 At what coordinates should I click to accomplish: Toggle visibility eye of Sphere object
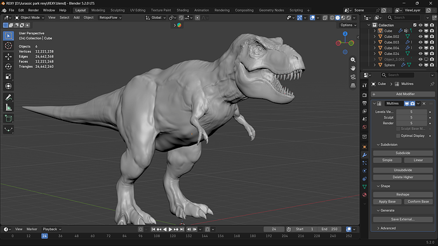coord(420,65)
